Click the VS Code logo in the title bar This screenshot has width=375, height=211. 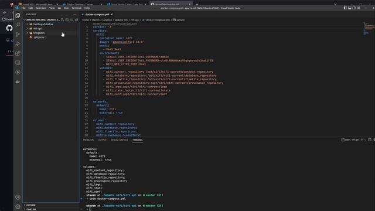click(x=17, y=8)
